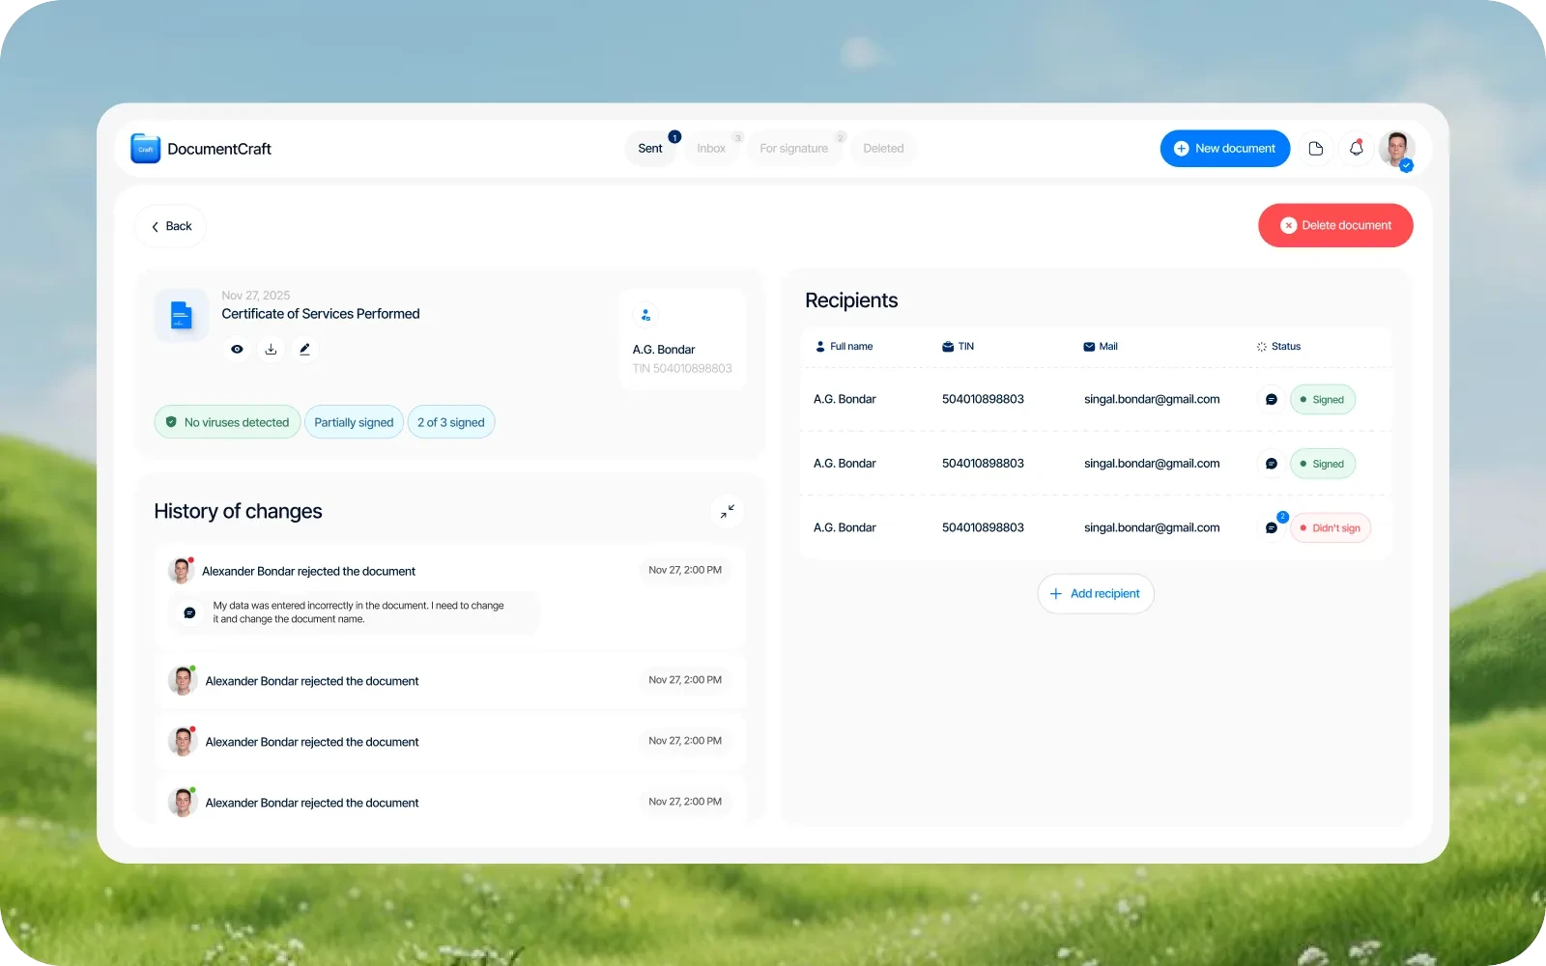Viewport: 1546px width, 966px height.
Task: Click the Mail column header
Action: pos(1101,347)
